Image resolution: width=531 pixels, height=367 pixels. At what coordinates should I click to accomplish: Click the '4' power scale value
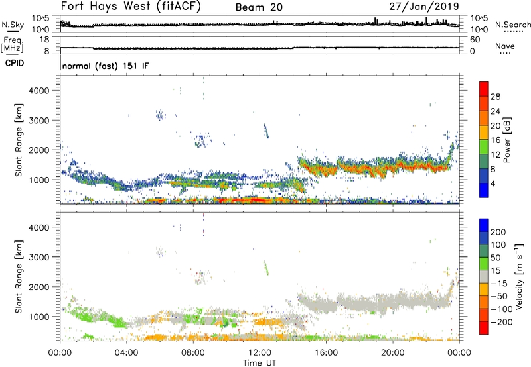(x=493, y=184)
